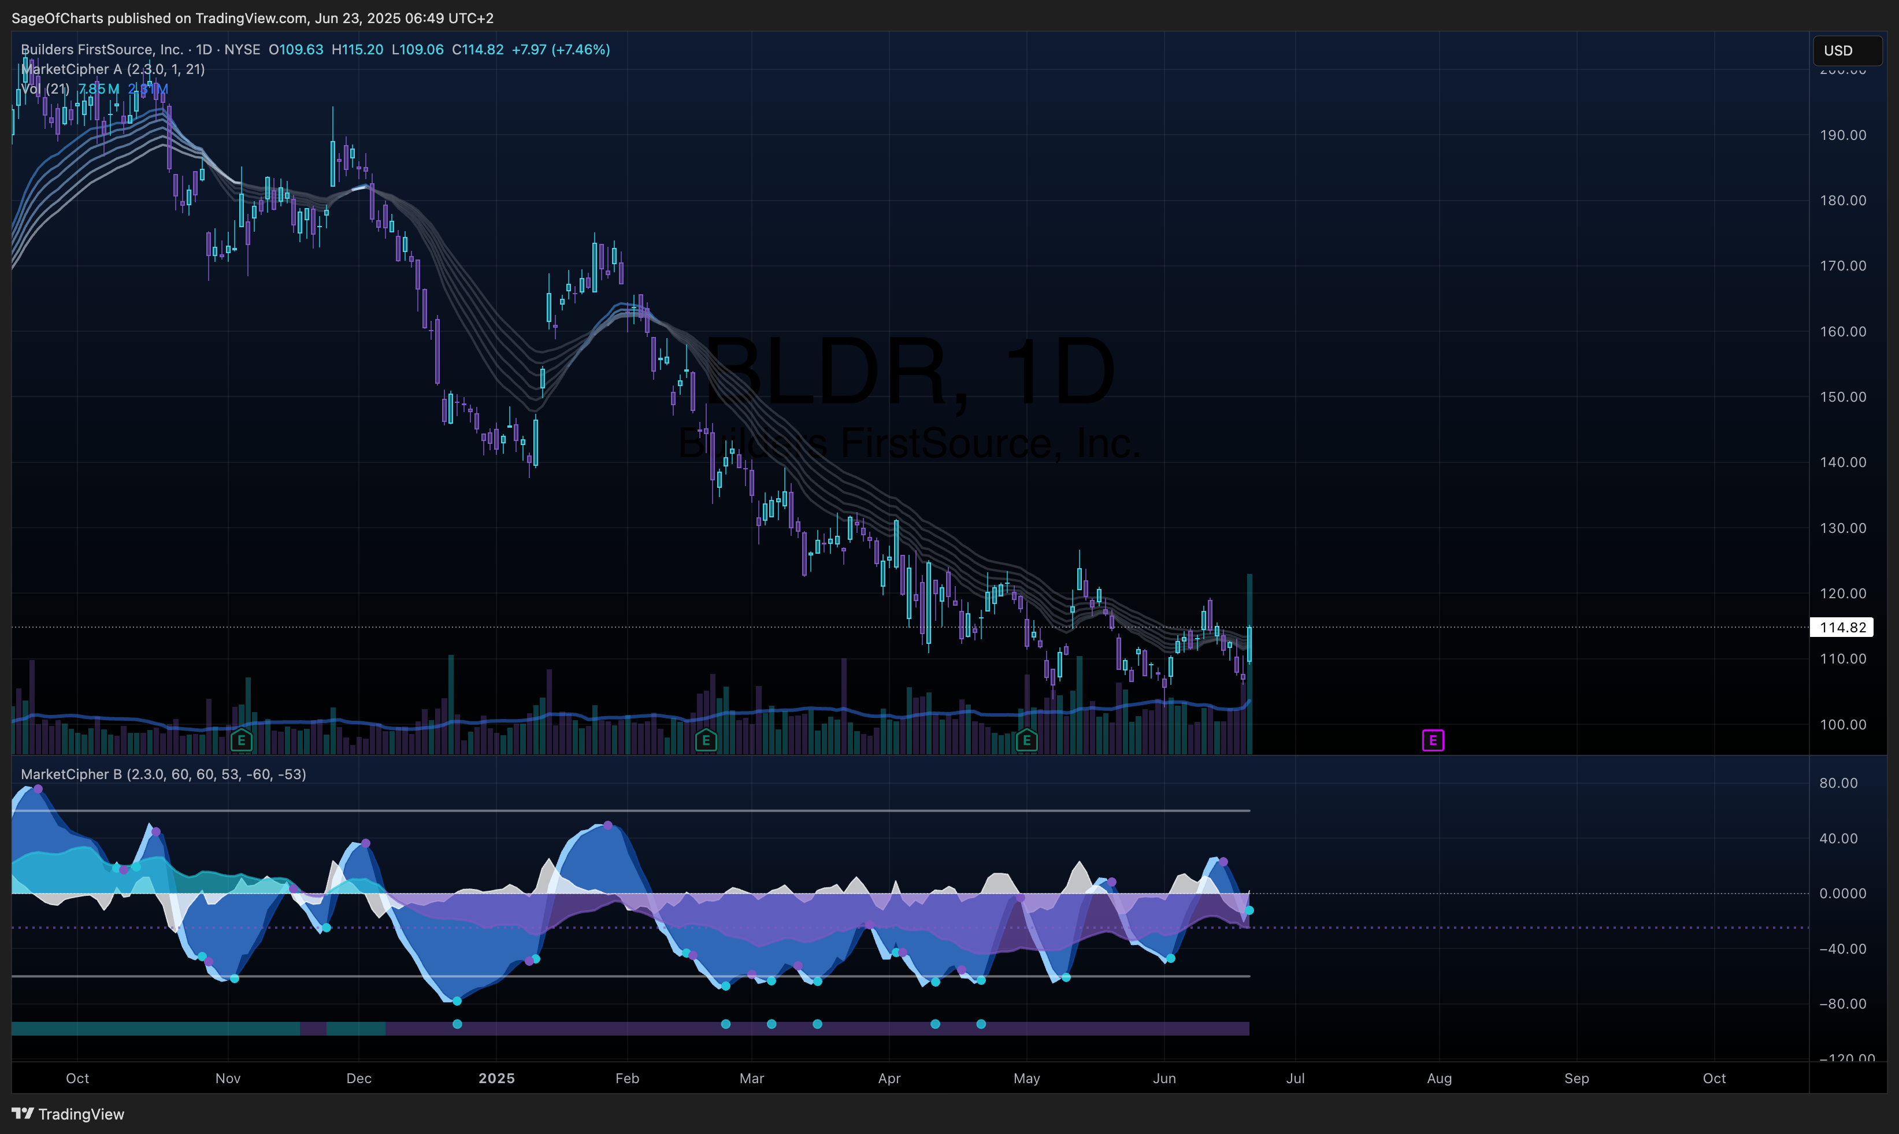Viewport: 1899px width, 1134px height.
Task: Click the magenta upcoming earnings marker near August
Action: (x=1433, y=740)
